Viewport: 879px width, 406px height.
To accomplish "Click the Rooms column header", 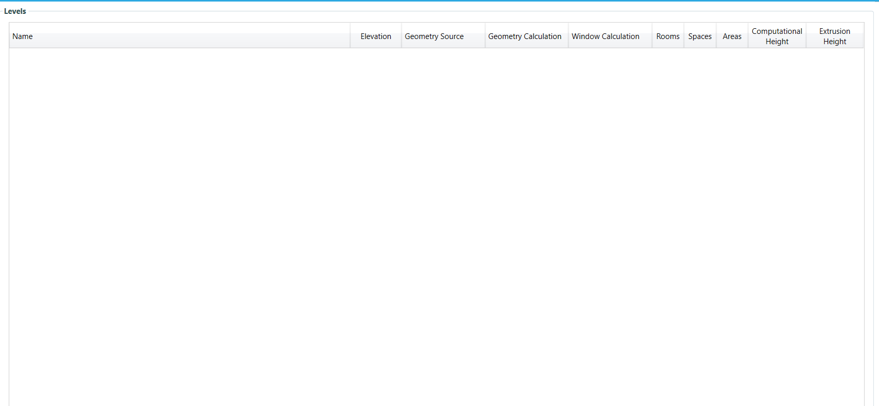I will click(668, 36).
